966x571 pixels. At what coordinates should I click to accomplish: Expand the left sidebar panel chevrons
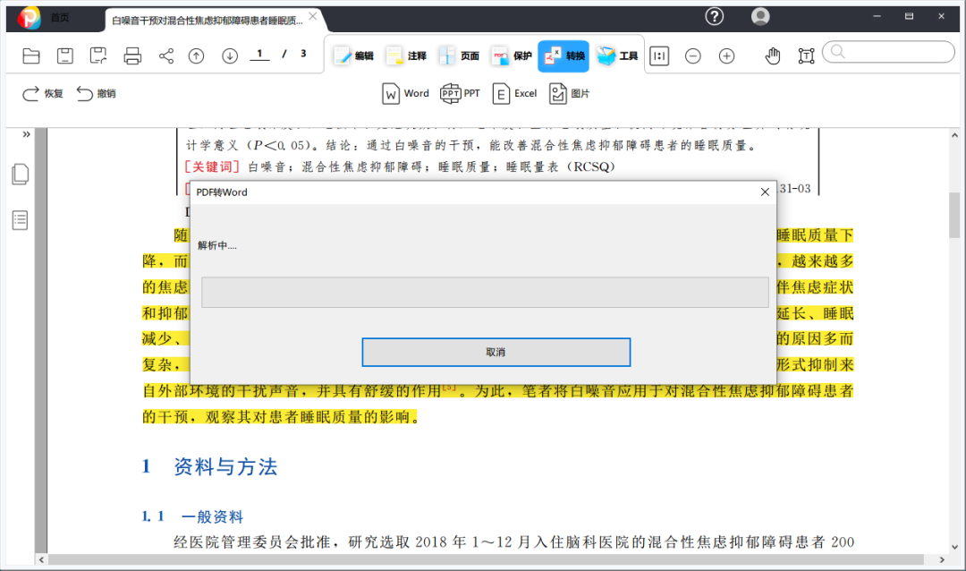(27, 134)
